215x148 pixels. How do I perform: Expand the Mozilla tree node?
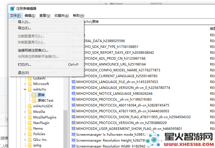click(x=25, y=112)
